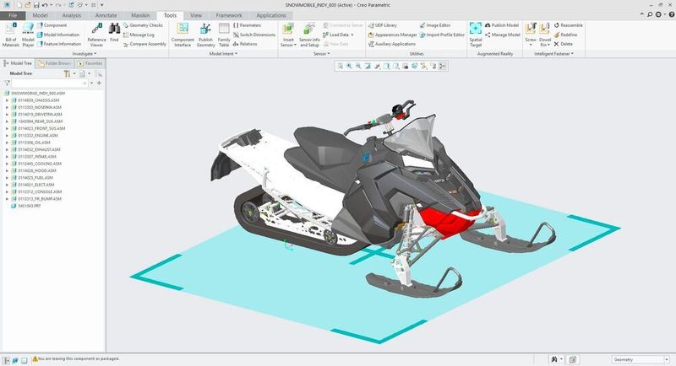Open Sensor Info and Setup

[x=309, y=35]
